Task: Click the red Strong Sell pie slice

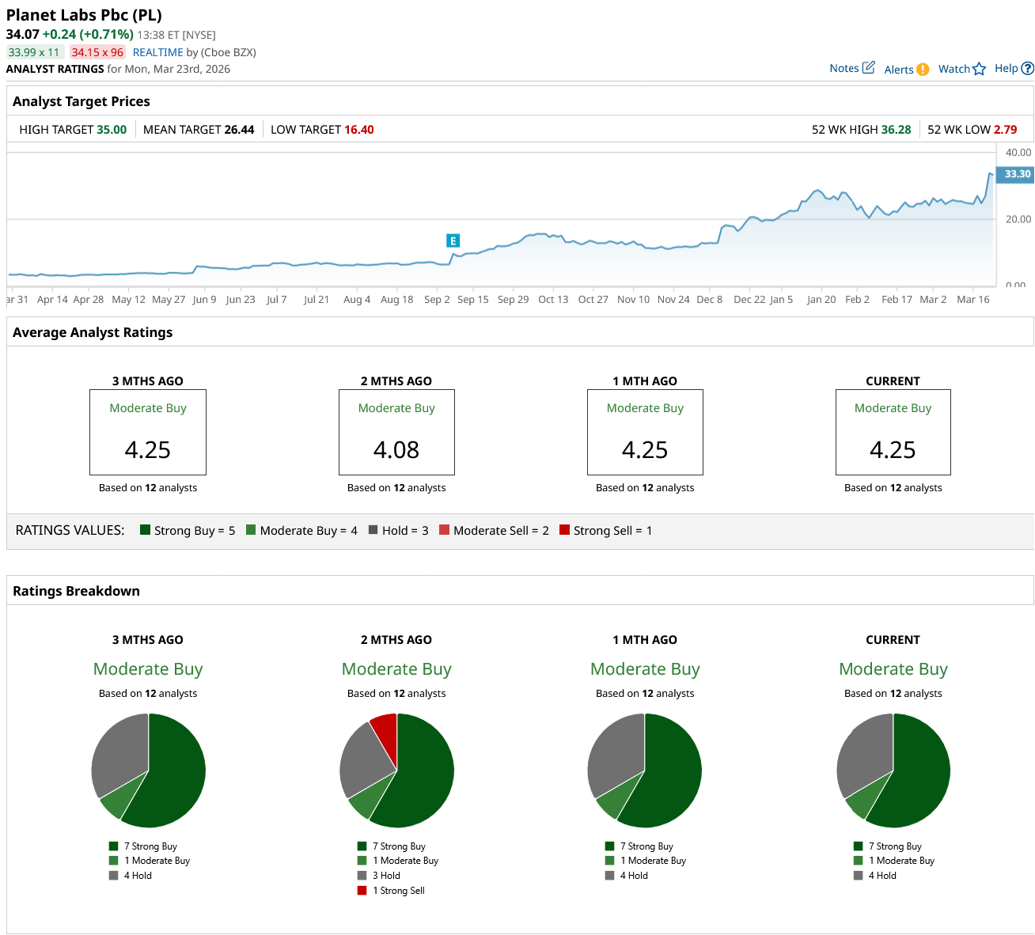Action: pyautogui.click(x=385, y=732)
